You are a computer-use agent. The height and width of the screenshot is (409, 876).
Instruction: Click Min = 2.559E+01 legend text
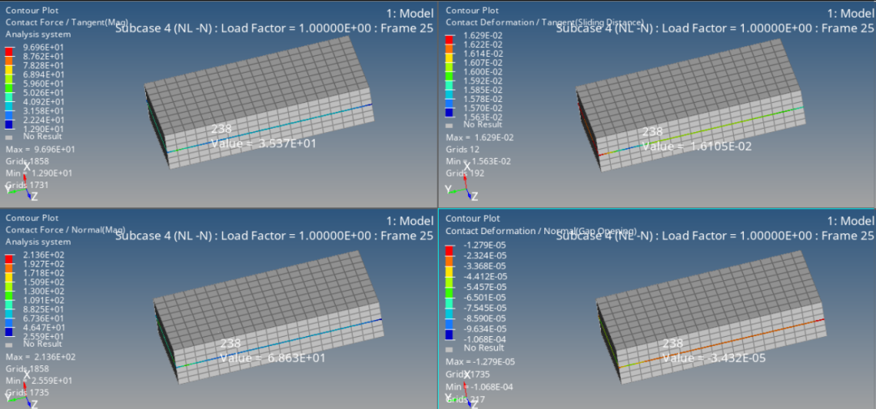pos(40,380)
